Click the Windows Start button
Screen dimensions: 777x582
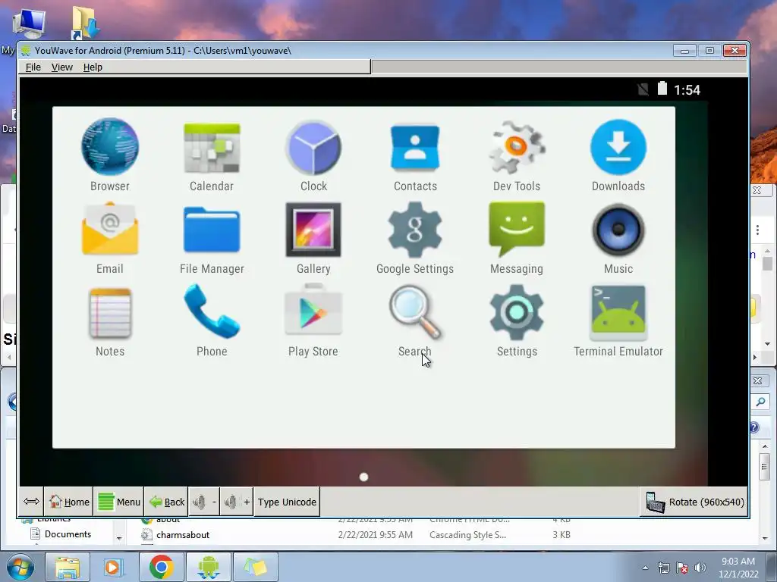click(20, 567)
